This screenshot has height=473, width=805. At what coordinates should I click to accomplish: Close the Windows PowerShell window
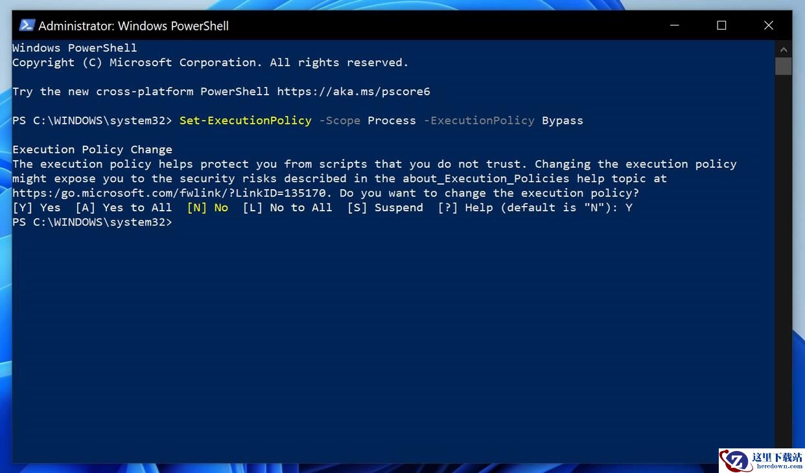[x=769, y=26]
